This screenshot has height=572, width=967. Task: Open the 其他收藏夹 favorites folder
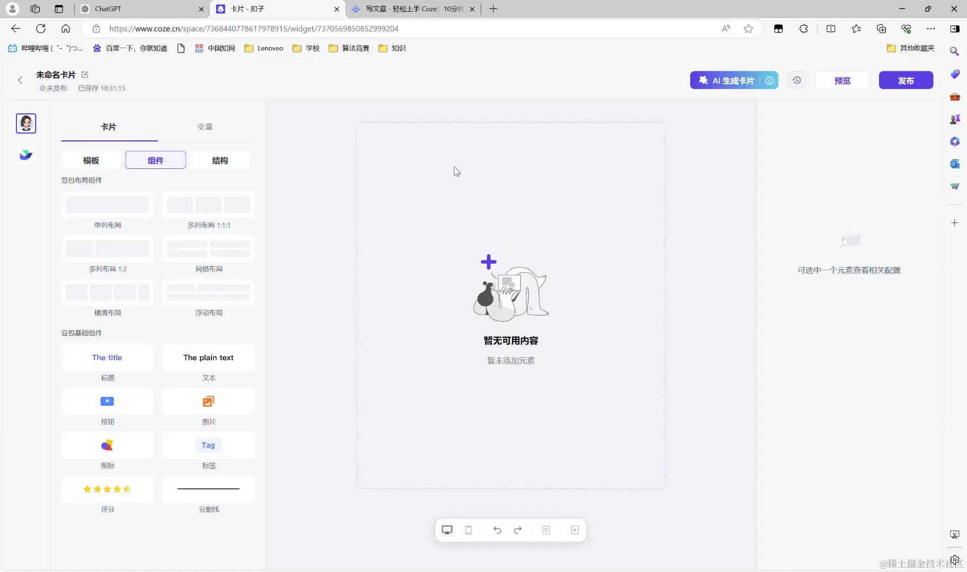point(909,48)
